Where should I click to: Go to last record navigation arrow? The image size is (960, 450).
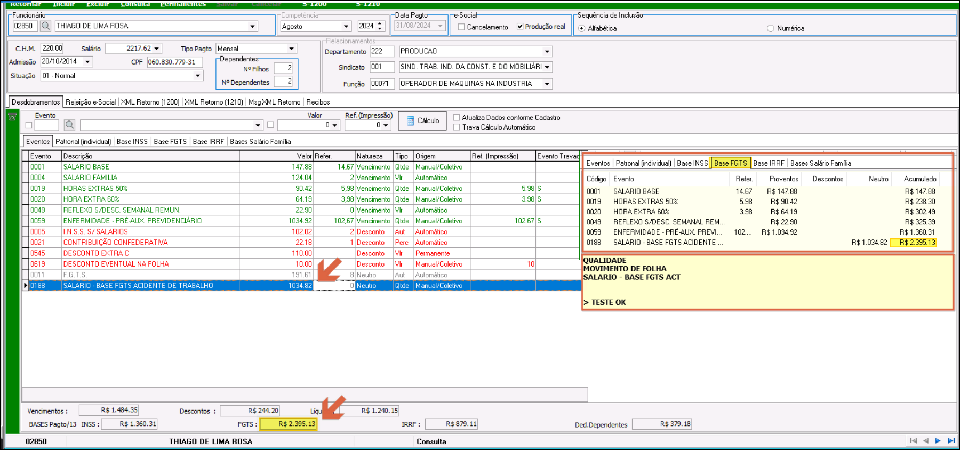pyautogui.click(x=951, y=441)
